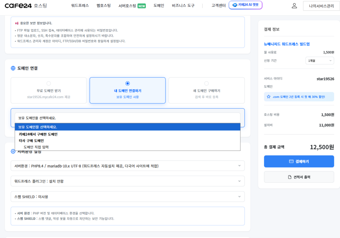
Task: Click the 나의서비스관리 button
Action: click(x=321, y=6)
